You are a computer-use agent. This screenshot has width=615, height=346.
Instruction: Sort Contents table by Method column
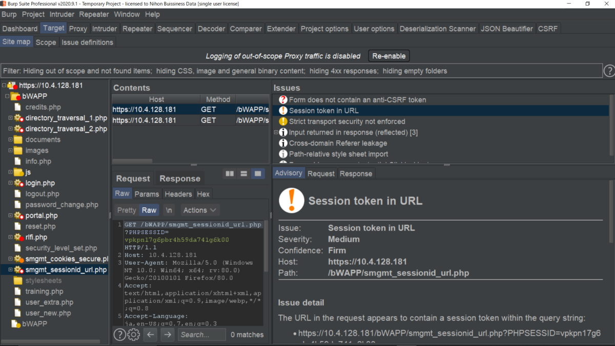(x=218, y=99)
